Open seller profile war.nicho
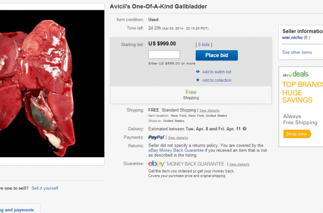 pos(292,37)
